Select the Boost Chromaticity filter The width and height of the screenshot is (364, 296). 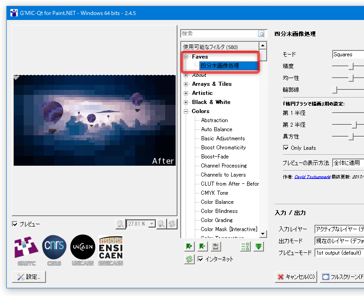click(223, 147)
